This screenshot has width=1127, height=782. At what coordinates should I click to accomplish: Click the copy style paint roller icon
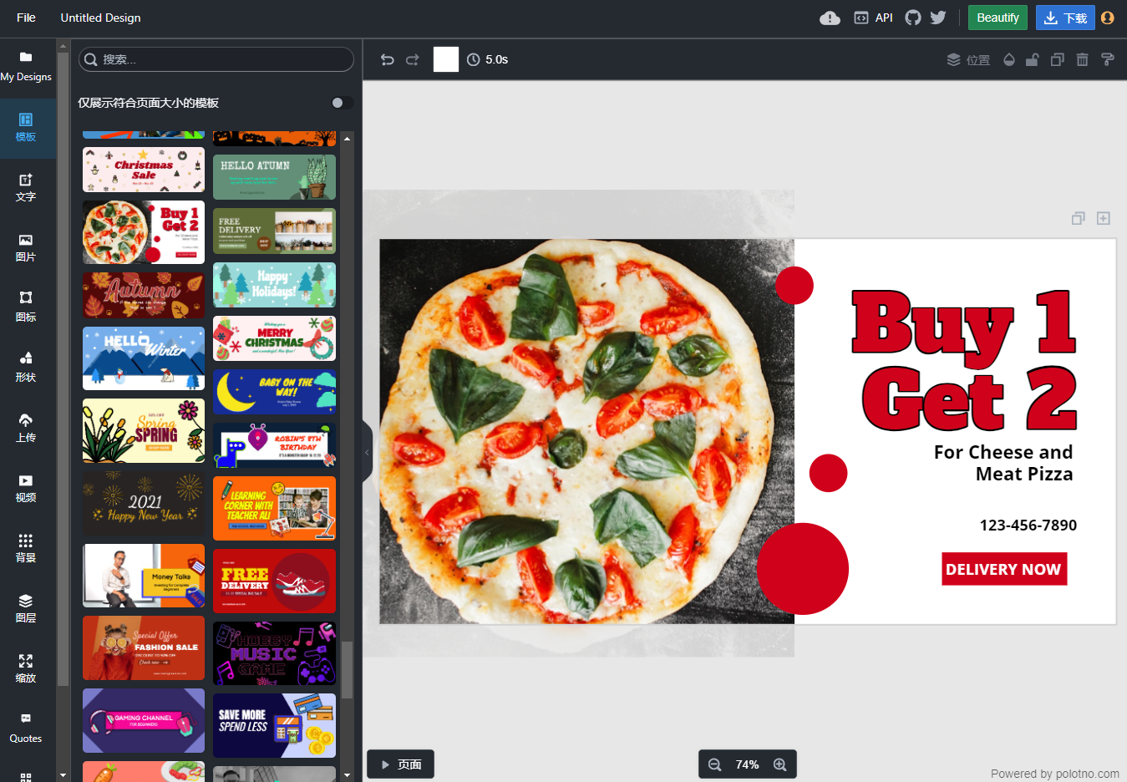pos(1108,59)
